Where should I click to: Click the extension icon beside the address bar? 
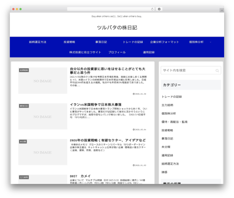point(159,9)
